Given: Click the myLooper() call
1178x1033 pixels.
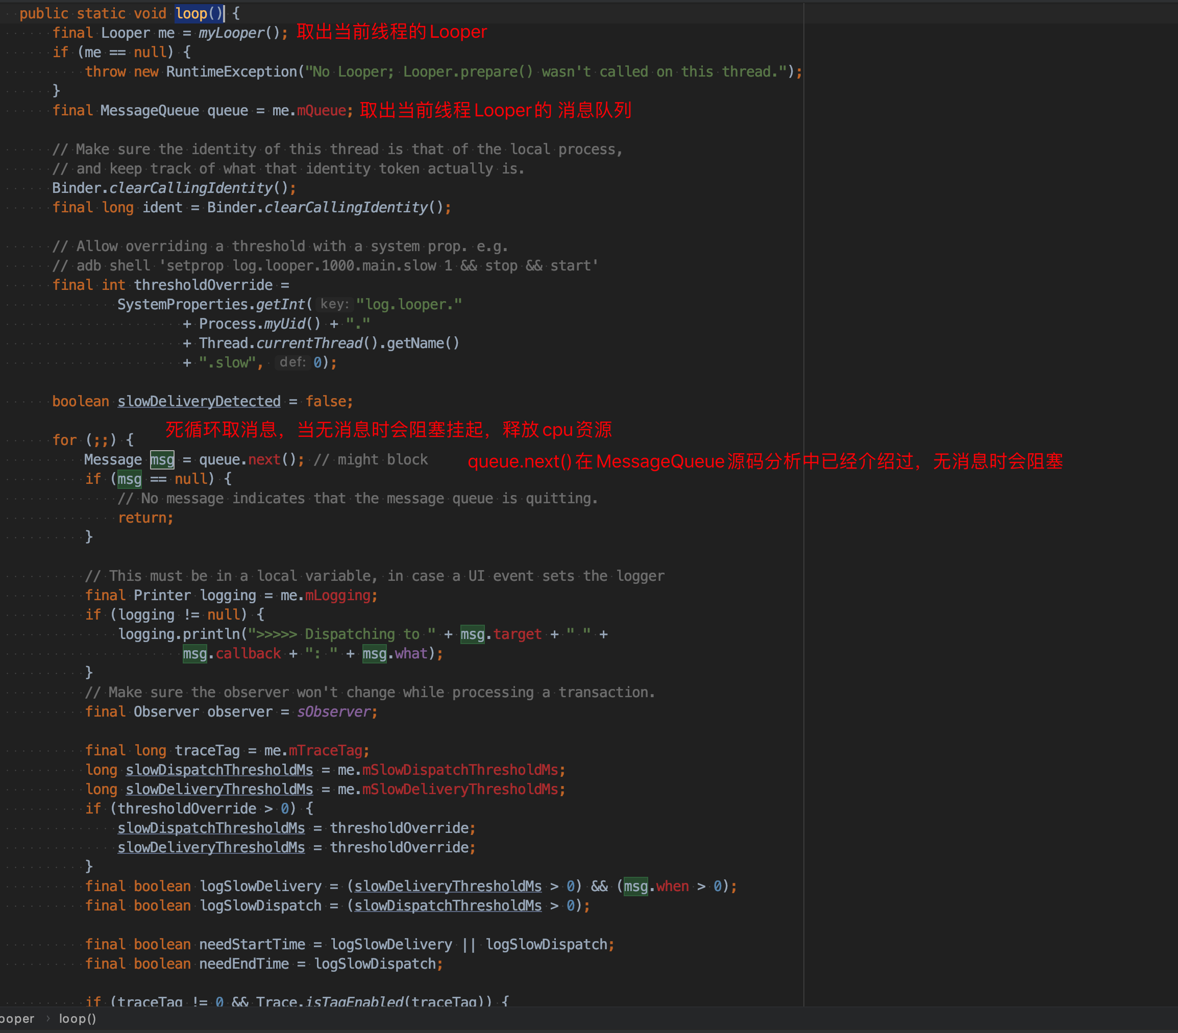Looking at the screenshot, I should tap(239, 33).
